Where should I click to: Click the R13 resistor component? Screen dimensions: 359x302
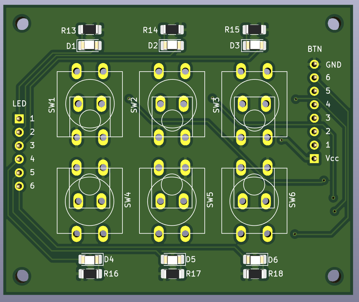point(90,30)
